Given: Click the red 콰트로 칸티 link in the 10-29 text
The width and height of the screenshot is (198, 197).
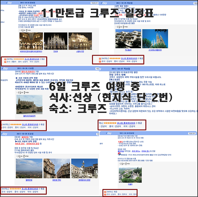Looking at the screenshot, I should pyautogui.click(x=20, y=144).
